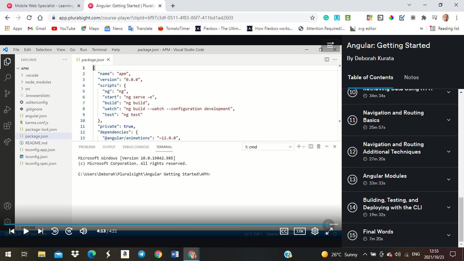Open Chrome media controls

(x=435, y=18)
